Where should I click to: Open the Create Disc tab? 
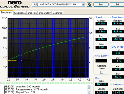point(20,13)
